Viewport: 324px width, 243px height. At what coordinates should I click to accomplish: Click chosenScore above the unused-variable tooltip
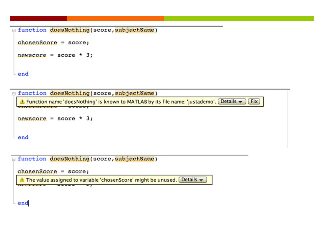pyautogui.click(x=37, y=171)
